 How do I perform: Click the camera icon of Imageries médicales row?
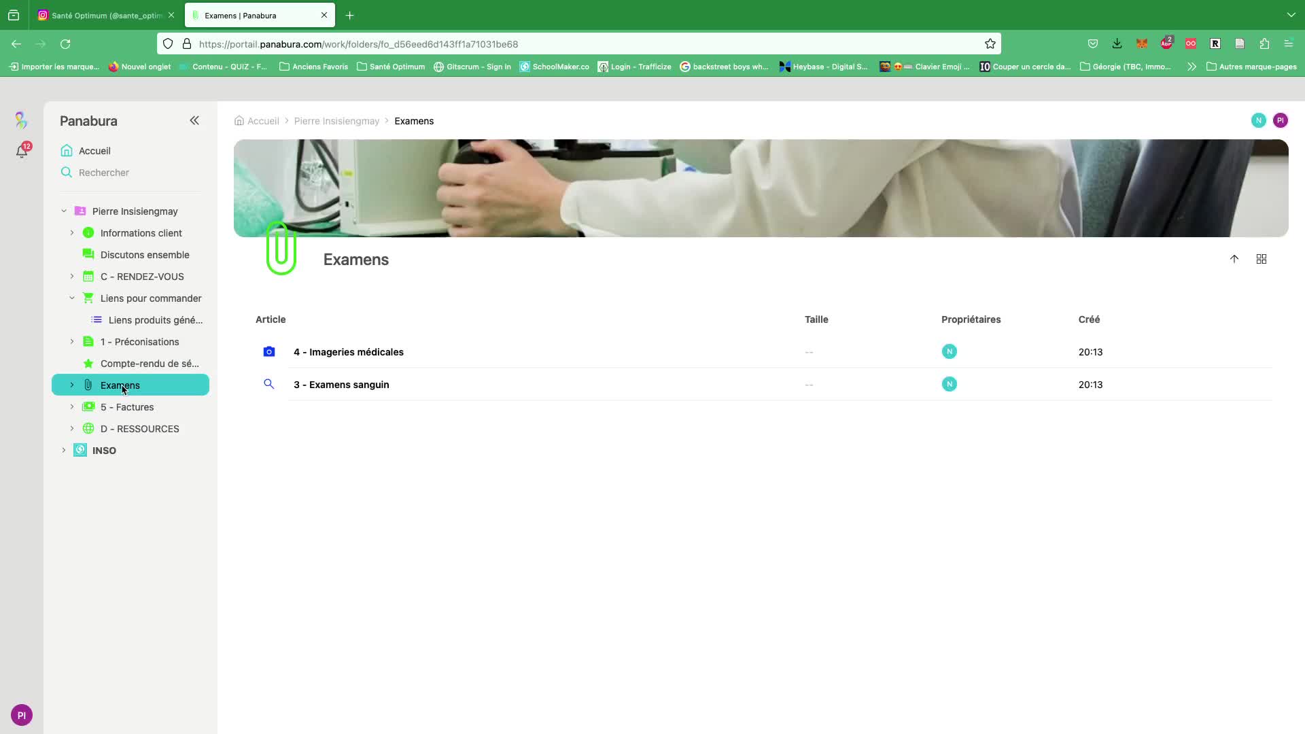[x=269, y=351]
